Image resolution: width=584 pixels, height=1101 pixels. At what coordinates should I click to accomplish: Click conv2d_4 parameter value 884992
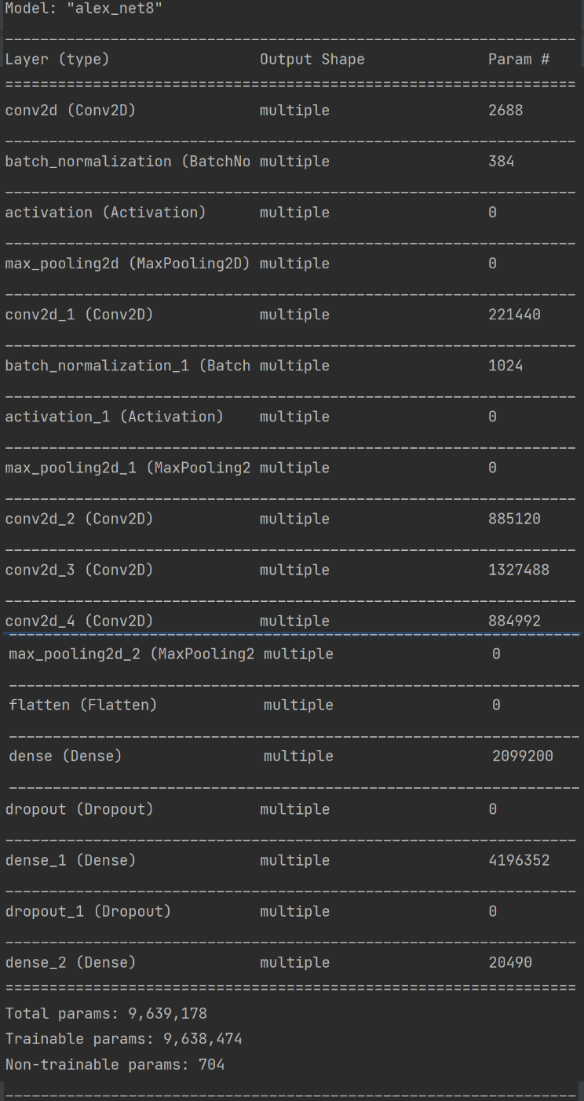coord(514,621)
